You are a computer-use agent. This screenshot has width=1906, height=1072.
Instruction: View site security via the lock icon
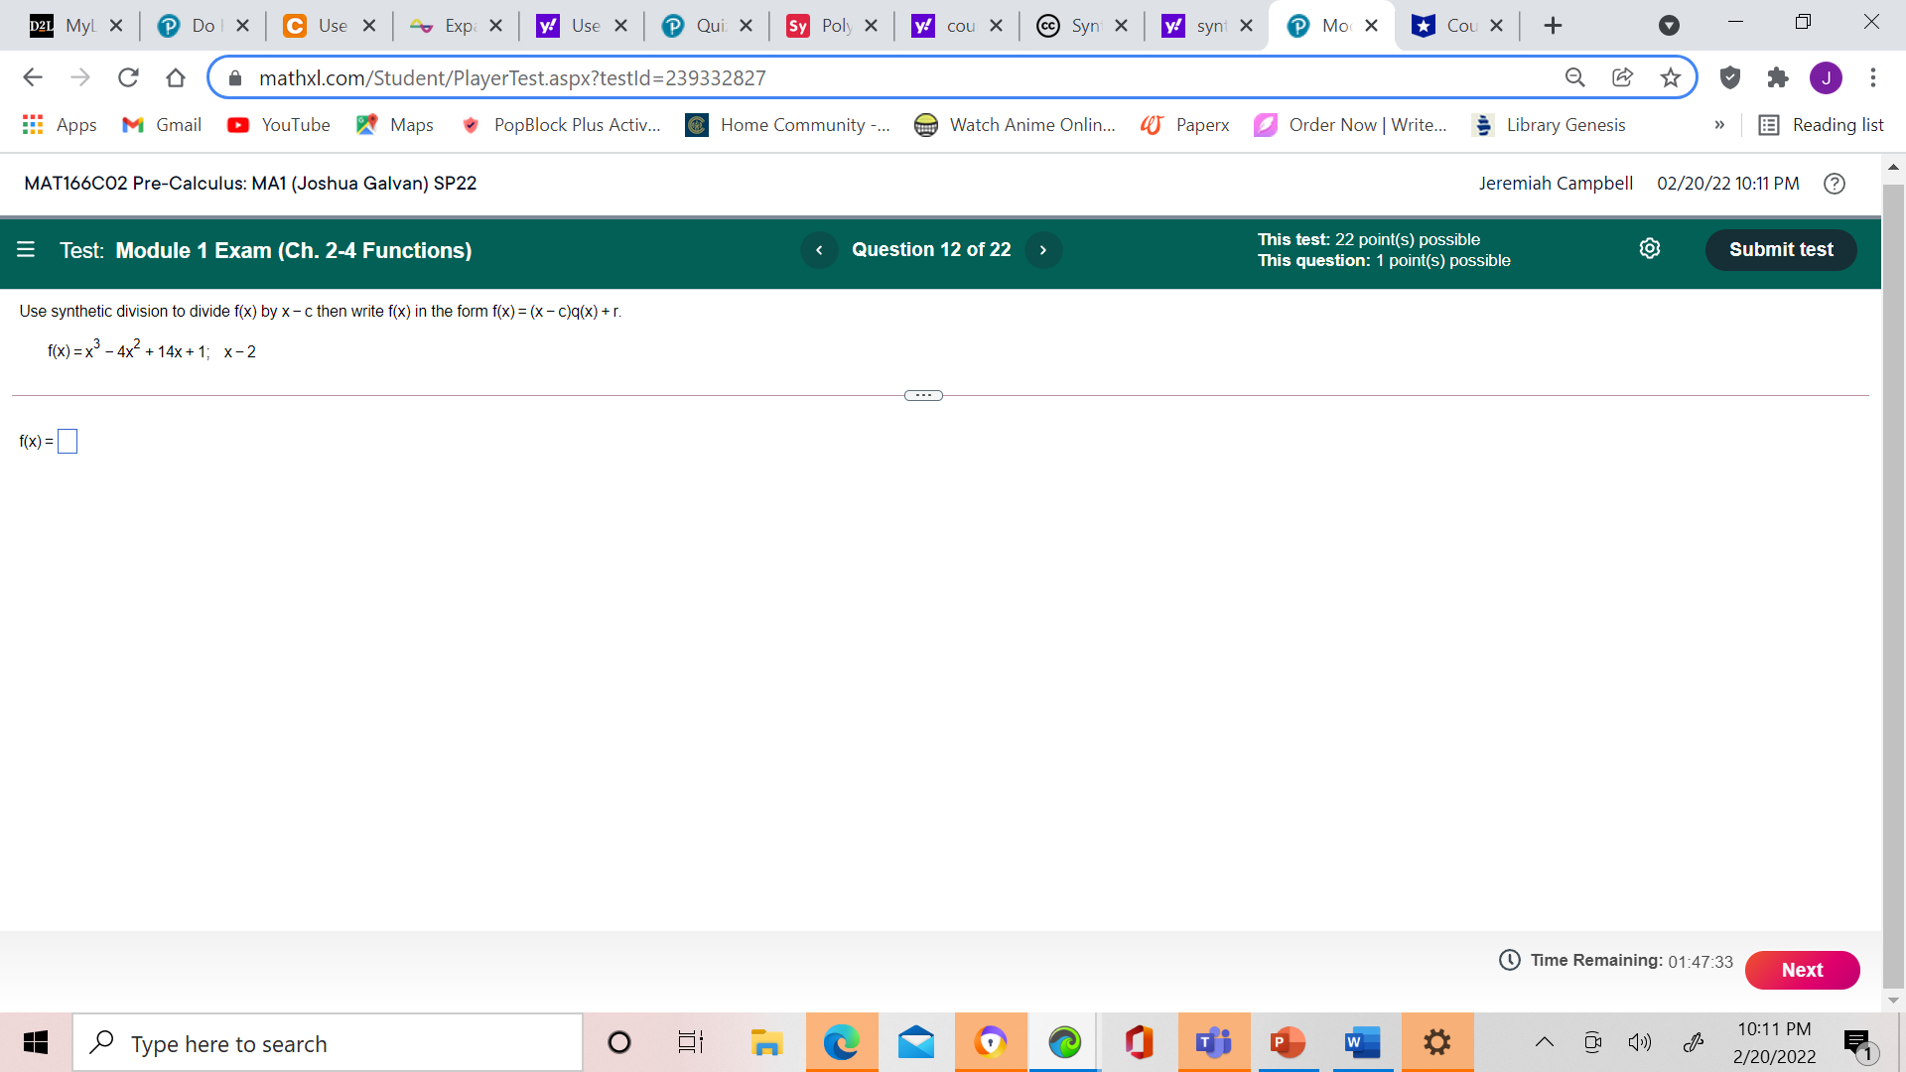click(234, 77)
